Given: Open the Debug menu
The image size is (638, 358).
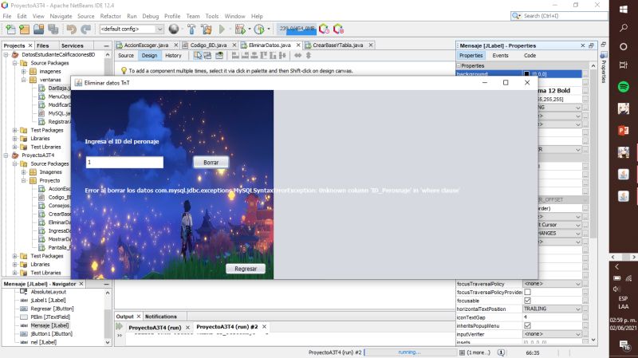Looking at the screenshot, I should click(x=150, y=16).
